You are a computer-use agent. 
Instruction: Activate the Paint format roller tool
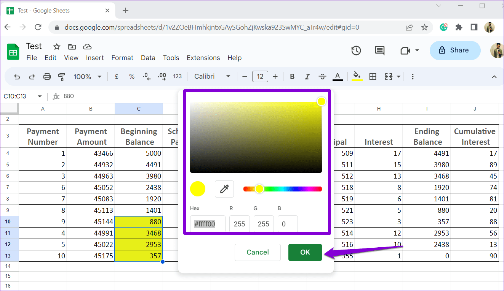point(61,77)
